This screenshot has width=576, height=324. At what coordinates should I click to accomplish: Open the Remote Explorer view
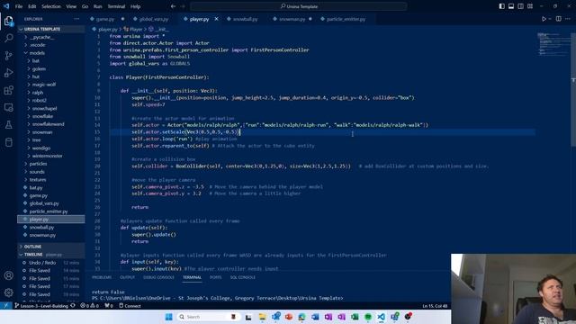tap(8, 107)
